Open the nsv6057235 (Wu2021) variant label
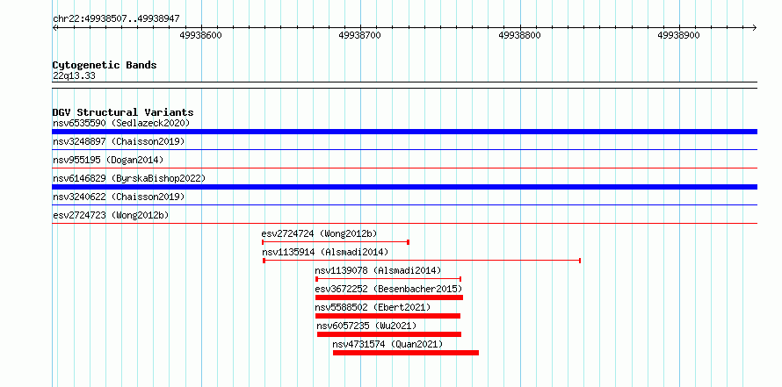 [366, 326]
